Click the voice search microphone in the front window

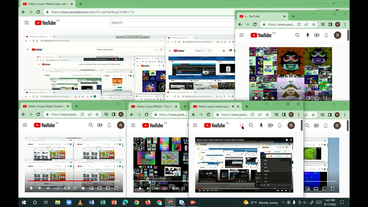[261, 125]
